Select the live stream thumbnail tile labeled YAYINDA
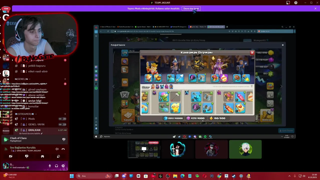Image resolution: width=320 pixels, height=180 pixels. (144, 149)
